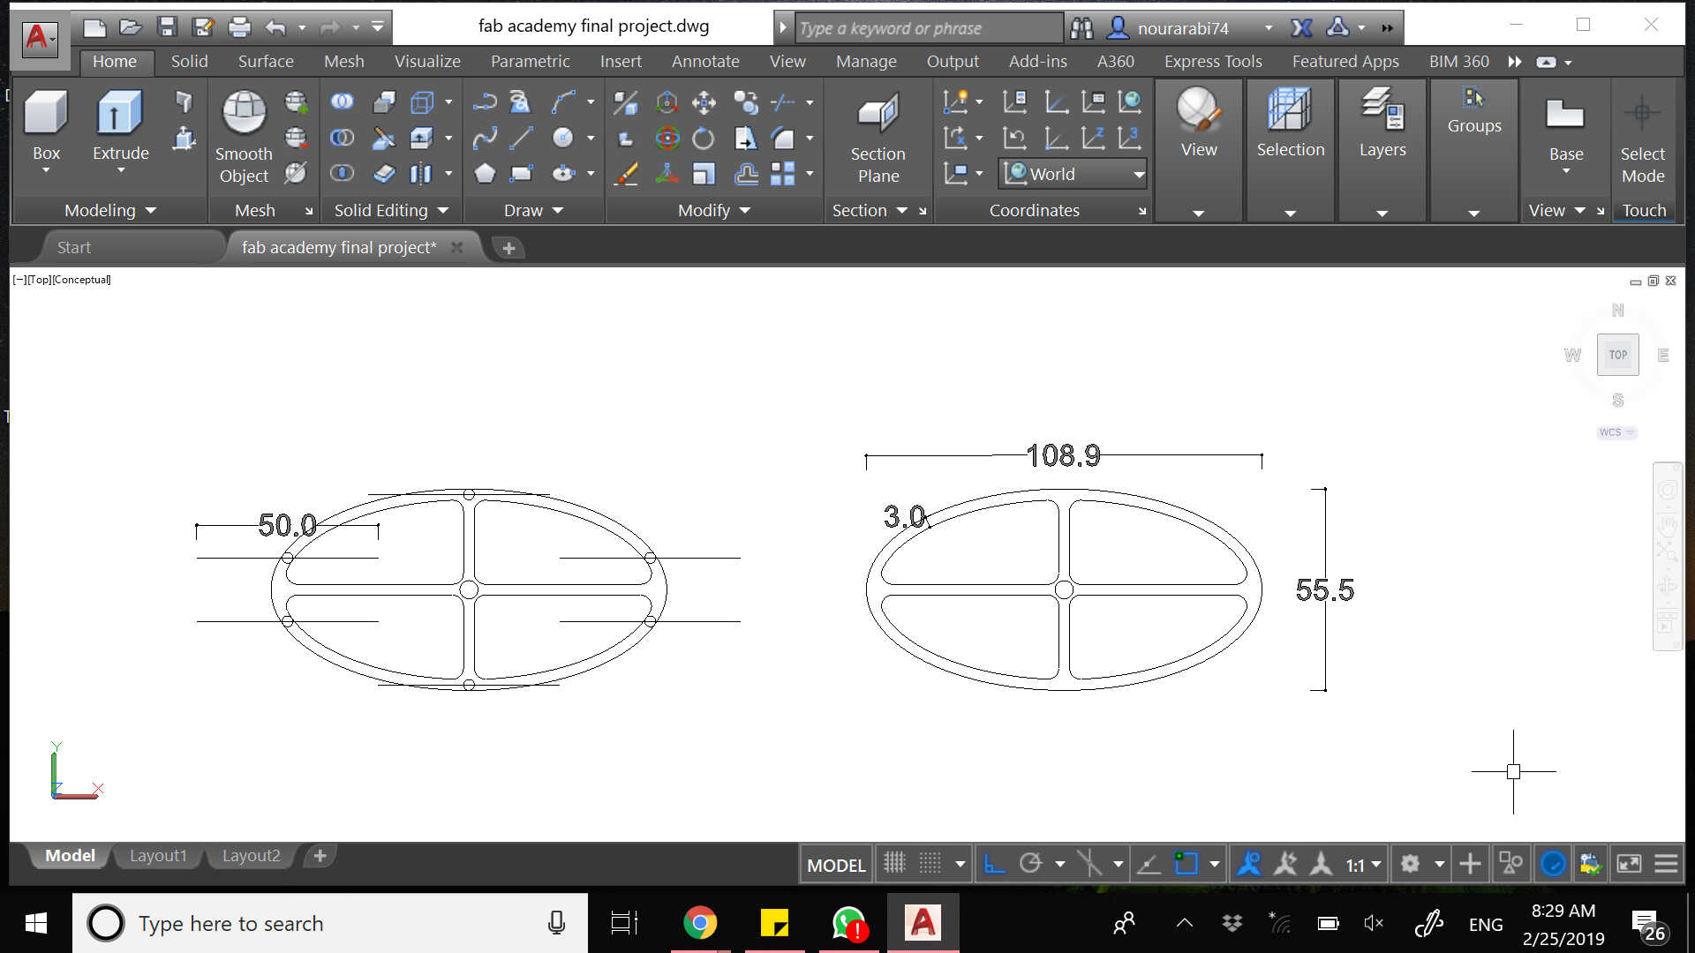Image resolution: width=1695 pixels, height=953 pixels.
Task: Click the Save icon in quick access toolbar
Action: pos(167,27)
